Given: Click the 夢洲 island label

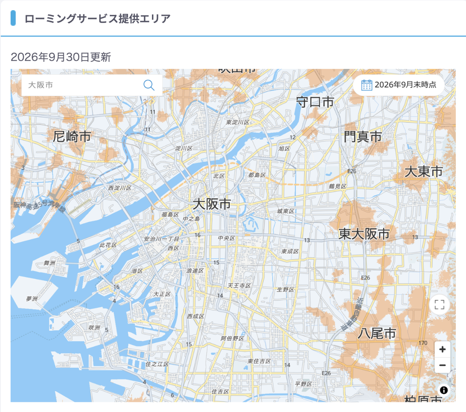Looking at the screenshot, I should [32, 299].
